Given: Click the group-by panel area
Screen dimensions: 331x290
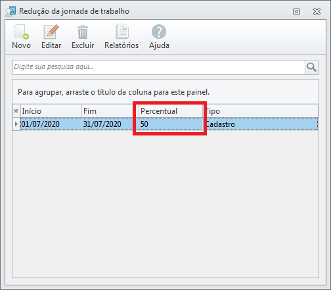Looking at the screenshot, I should tap(165, 92).
